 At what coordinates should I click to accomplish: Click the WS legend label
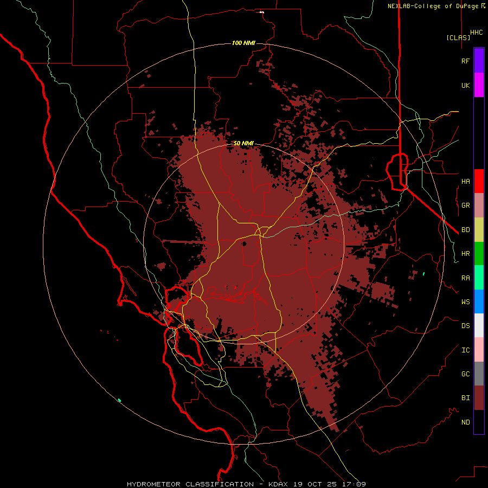[x=466, y=301]
